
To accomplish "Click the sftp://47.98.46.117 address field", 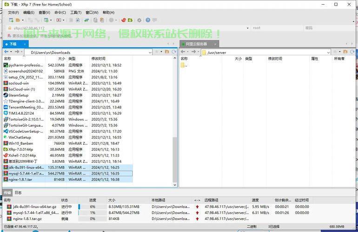I will (x=128, y=28).
